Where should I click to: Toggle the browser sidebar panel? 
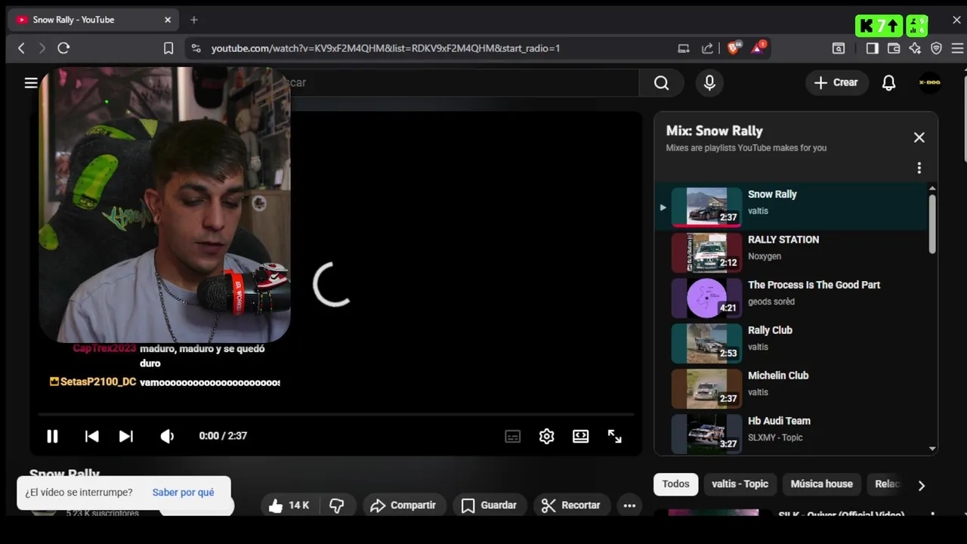tap(872, 48)
